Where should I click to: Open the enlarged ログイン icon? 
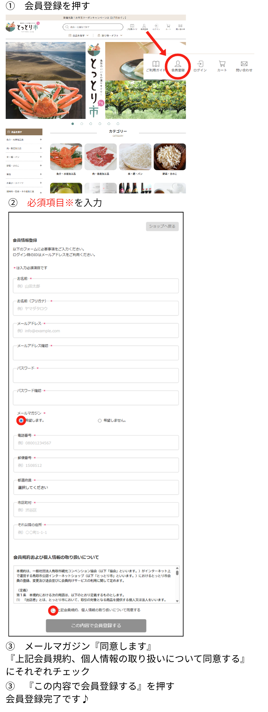point(200,66)
